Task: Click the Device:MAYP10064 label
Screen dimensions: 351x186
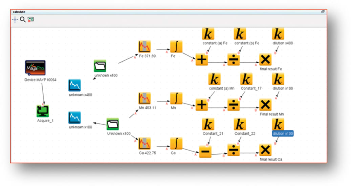Action: tap(40, 80)
